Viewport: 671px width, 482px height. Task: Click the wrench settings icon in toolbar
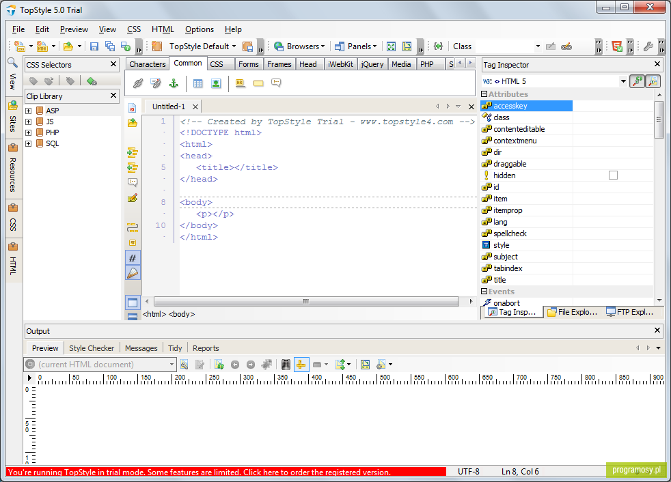[648, 46]
